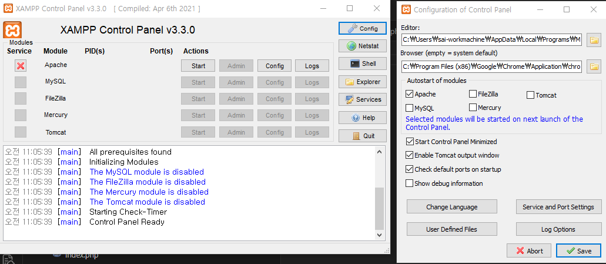Click Admin for the FileZilla module
Viewport: 606px width, 264px height.
click(236, 99)
